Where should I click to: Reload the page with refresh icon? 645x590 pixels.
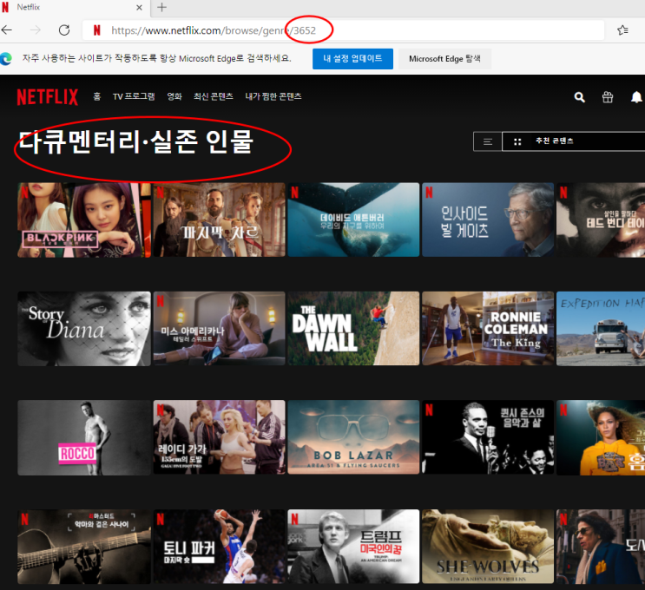64,30
